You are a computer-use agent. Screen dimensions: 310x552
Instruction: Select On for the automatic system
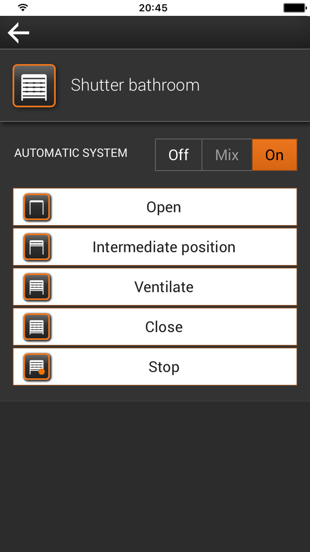coord(275,155)
